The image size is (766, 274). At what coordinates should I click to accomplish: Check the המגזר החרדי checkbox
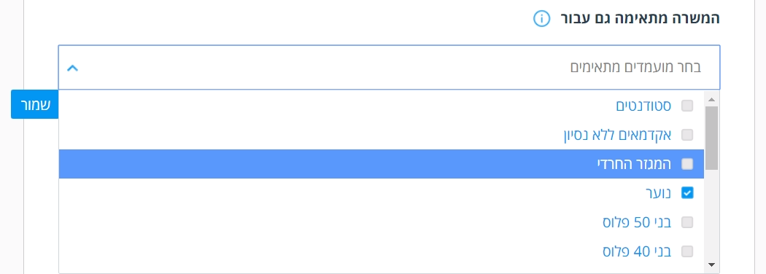point(687,164)
